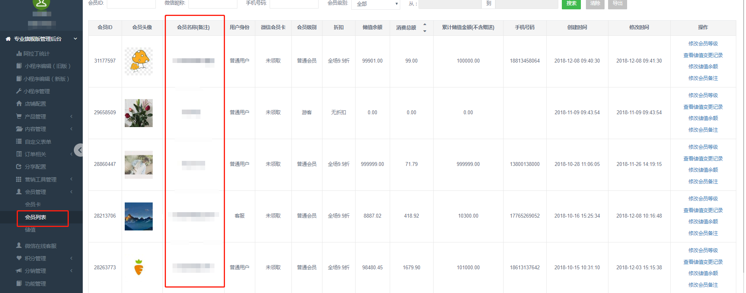This screenshot has height=293, width=746.
Task: Open the 会员级别 dropdown
Action: click(x=375, y=4)
